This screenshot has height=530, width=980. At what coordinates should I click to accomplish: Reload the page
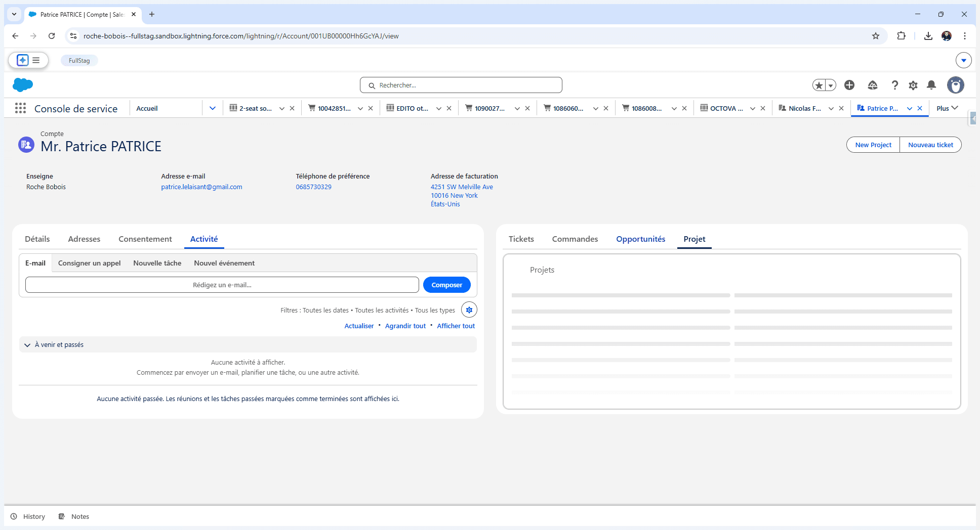(52, 36)
